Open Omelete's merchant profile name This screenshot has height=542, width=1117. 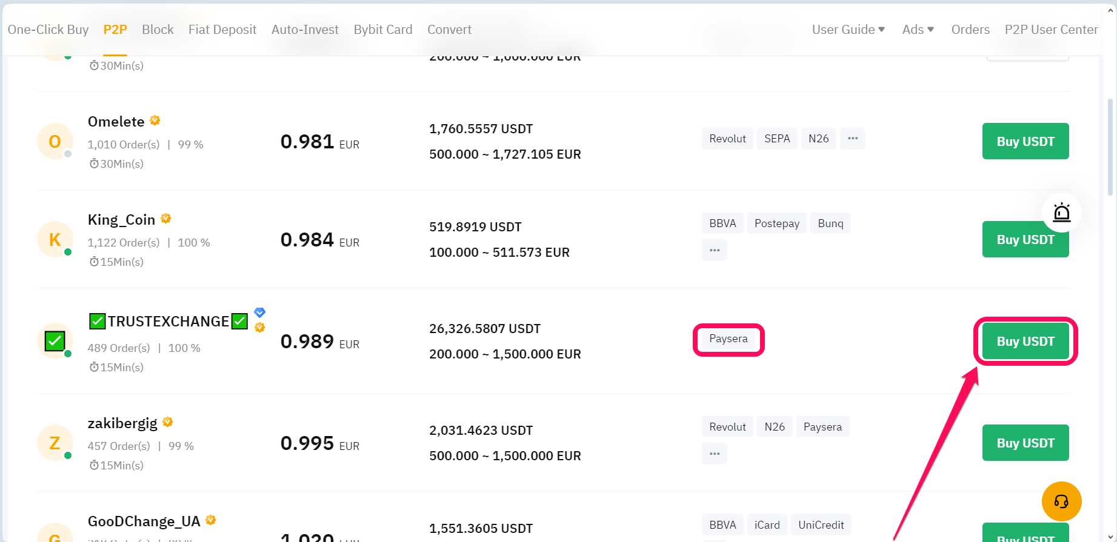116,122
